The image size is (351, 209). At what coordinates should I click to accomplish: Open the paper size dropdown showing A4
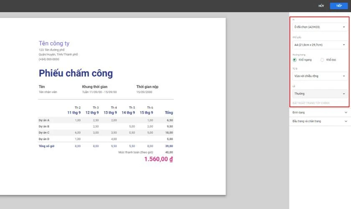(320, 45)
